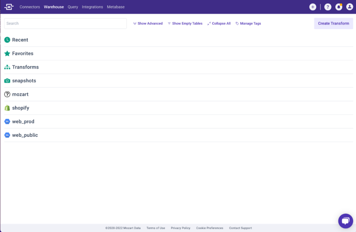356x232 pixels.
Task: Toggle Show Advanced options
Action: [x=148, y=23]
